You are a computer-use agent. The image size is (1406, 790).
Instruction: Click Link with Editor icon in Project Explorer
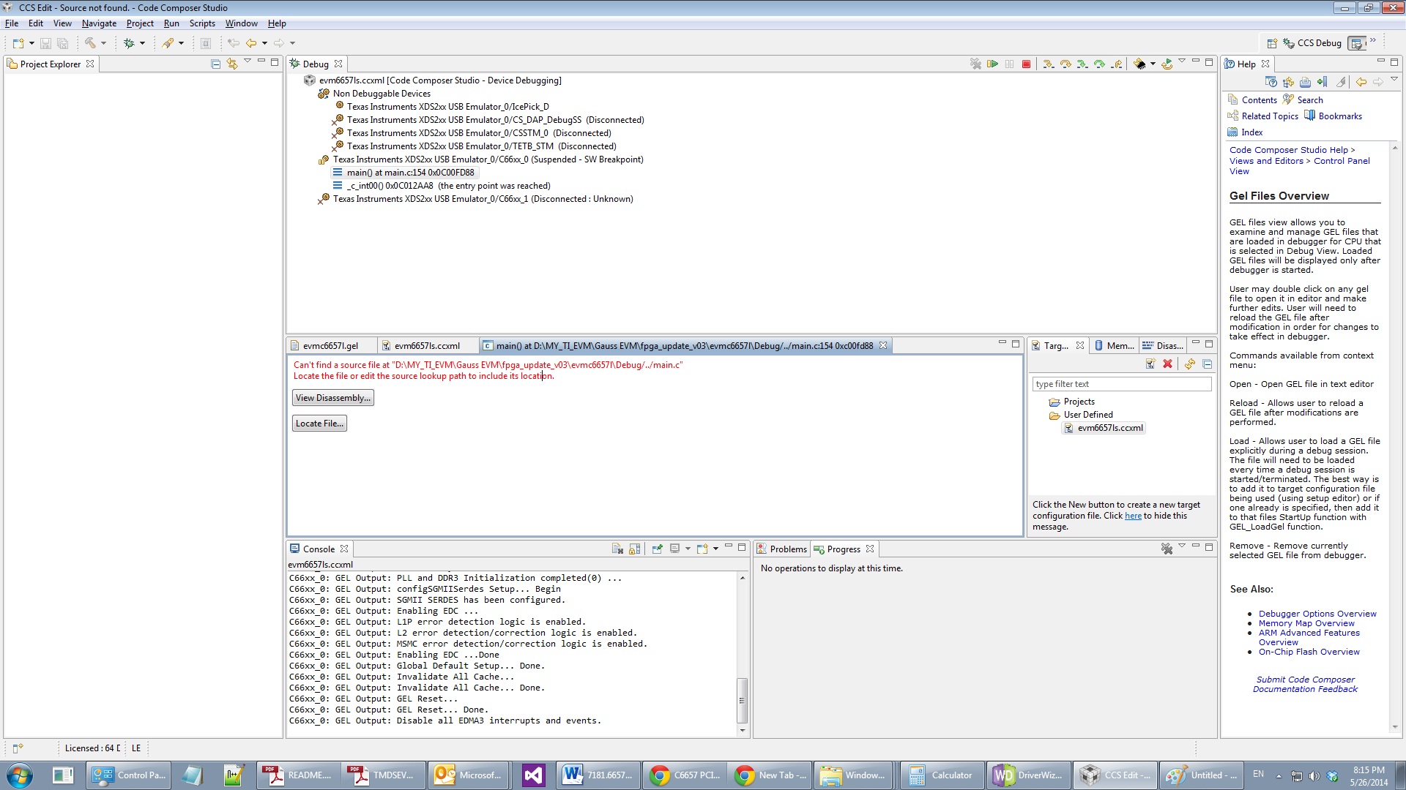(x=232, y=64)
